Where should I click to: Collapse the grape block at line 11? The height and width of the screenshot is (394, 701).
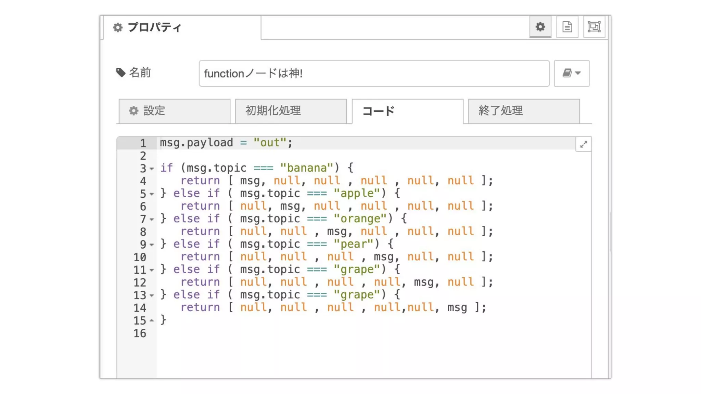point(152,270)
